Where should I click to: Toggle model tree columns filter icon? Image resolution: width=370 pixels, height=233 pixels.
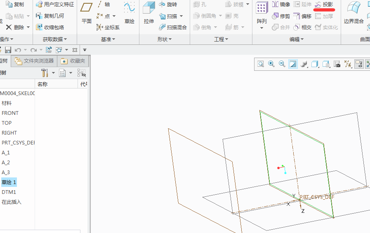(81, 73)
